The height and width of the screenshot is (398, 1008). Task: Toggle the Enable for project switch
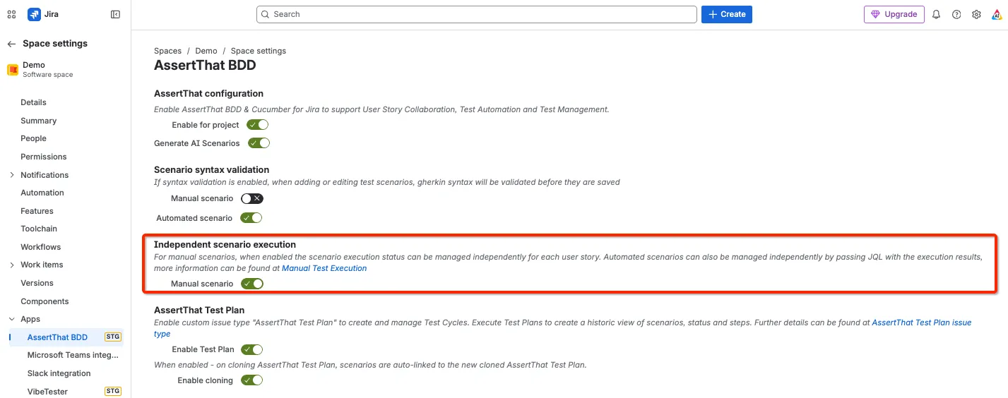[x=258, y=125]
